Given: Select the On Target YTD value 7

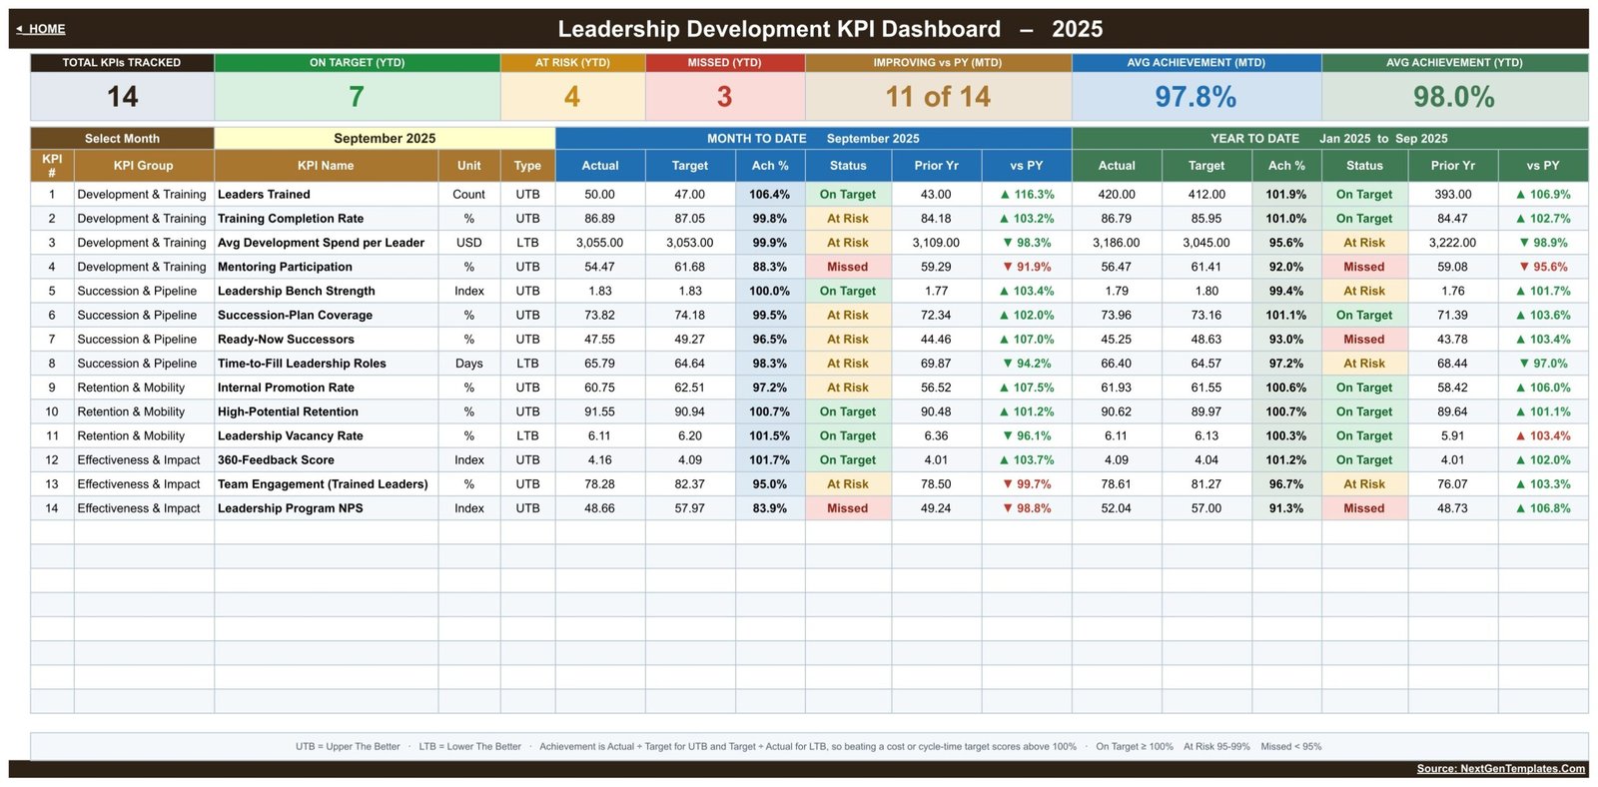Looking at the screenshot, I should [357, 97].
